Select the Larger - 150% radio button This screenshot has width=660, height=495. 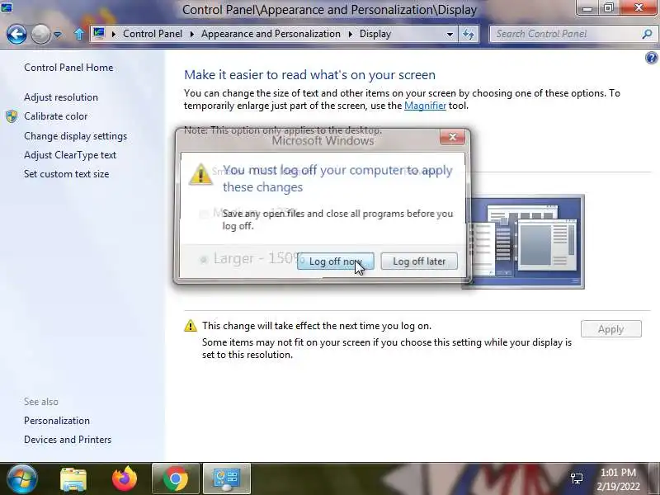204,259
